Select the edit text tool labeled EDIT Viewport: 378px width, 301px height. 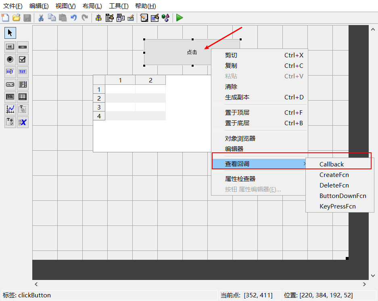[x=10, y=72]
